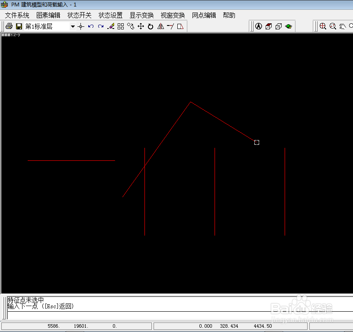Open the 帮助 menu
Image resolution: width=353 pixels, height=332 pixels.
[x=229, y=15]
